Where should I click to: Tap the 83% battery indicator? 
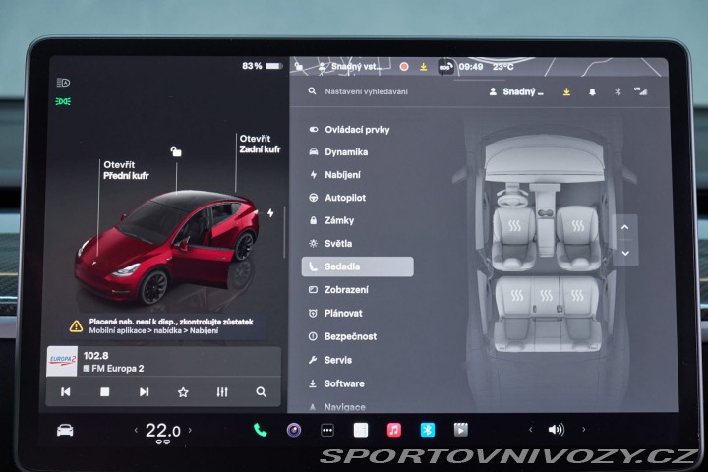point(262,66)
